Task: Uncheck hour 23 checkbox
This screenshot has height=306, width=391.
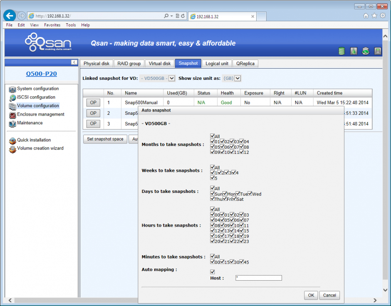Action: tap(242, 241)
